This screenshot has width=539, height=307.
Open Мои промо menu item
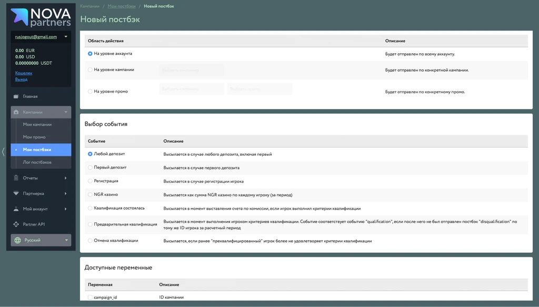click(34, 137)
